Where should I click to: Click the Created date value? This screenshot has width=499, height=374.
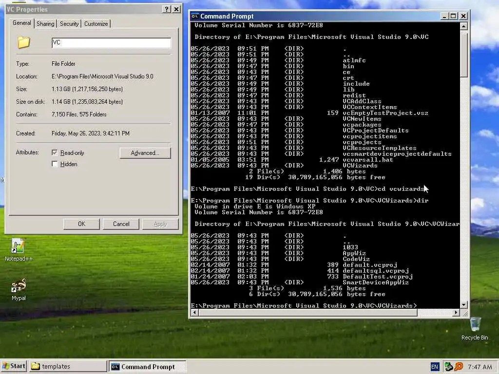[x=90, y=133]
